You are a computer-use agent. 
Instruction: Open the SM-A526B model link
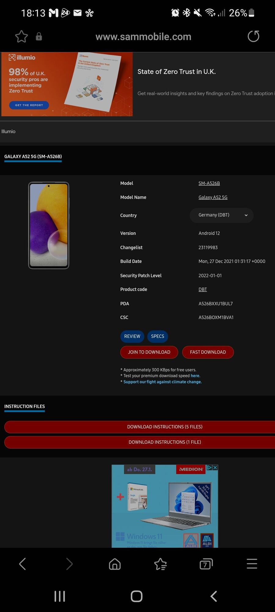[209, 183]
